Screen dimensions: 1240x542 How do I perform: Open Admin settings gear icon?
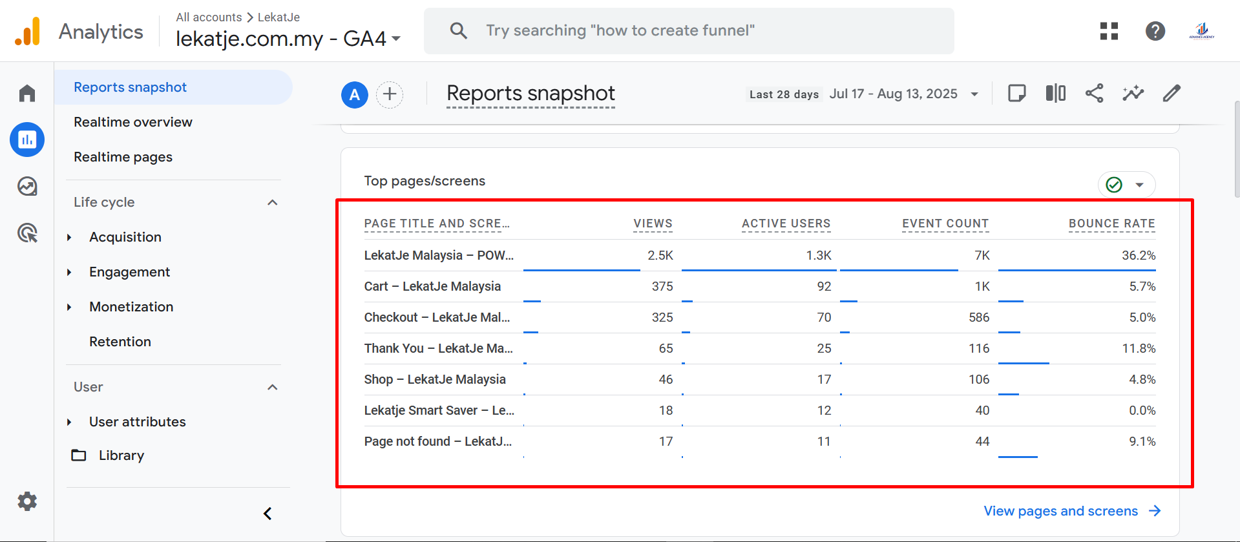pyautogui.click(x=27, y=501)
